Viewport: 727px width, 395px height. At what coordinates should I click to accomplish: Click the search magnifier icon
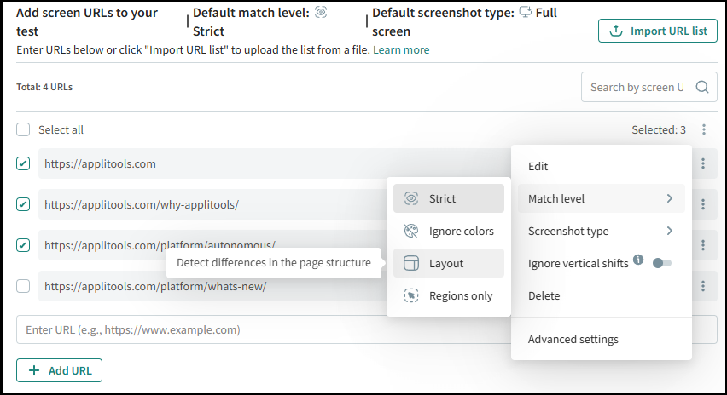[x=701, y=87]
